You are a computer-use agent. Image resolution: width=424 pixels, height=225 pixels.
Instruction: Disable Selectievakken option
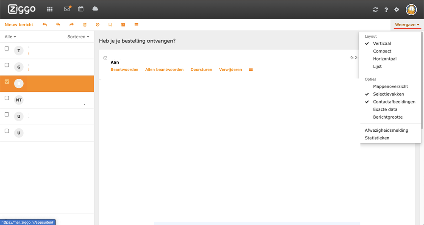pos(388,94)
